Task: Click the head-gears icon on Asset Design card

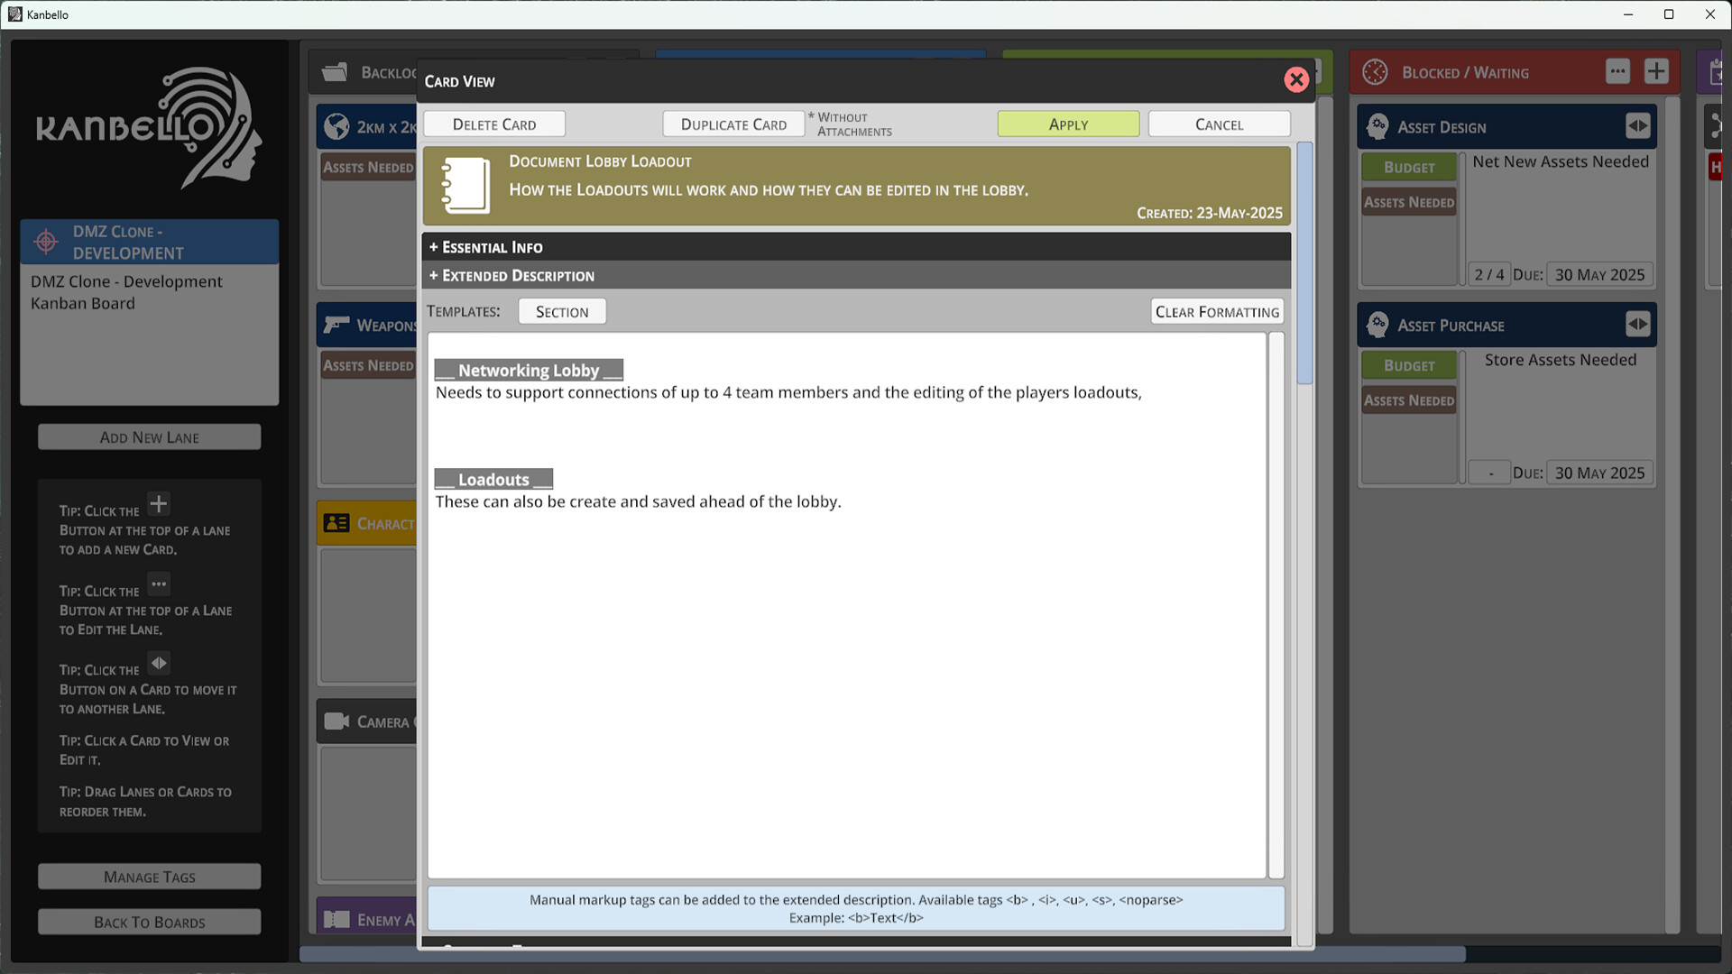Action: (x=1377, y=126)
